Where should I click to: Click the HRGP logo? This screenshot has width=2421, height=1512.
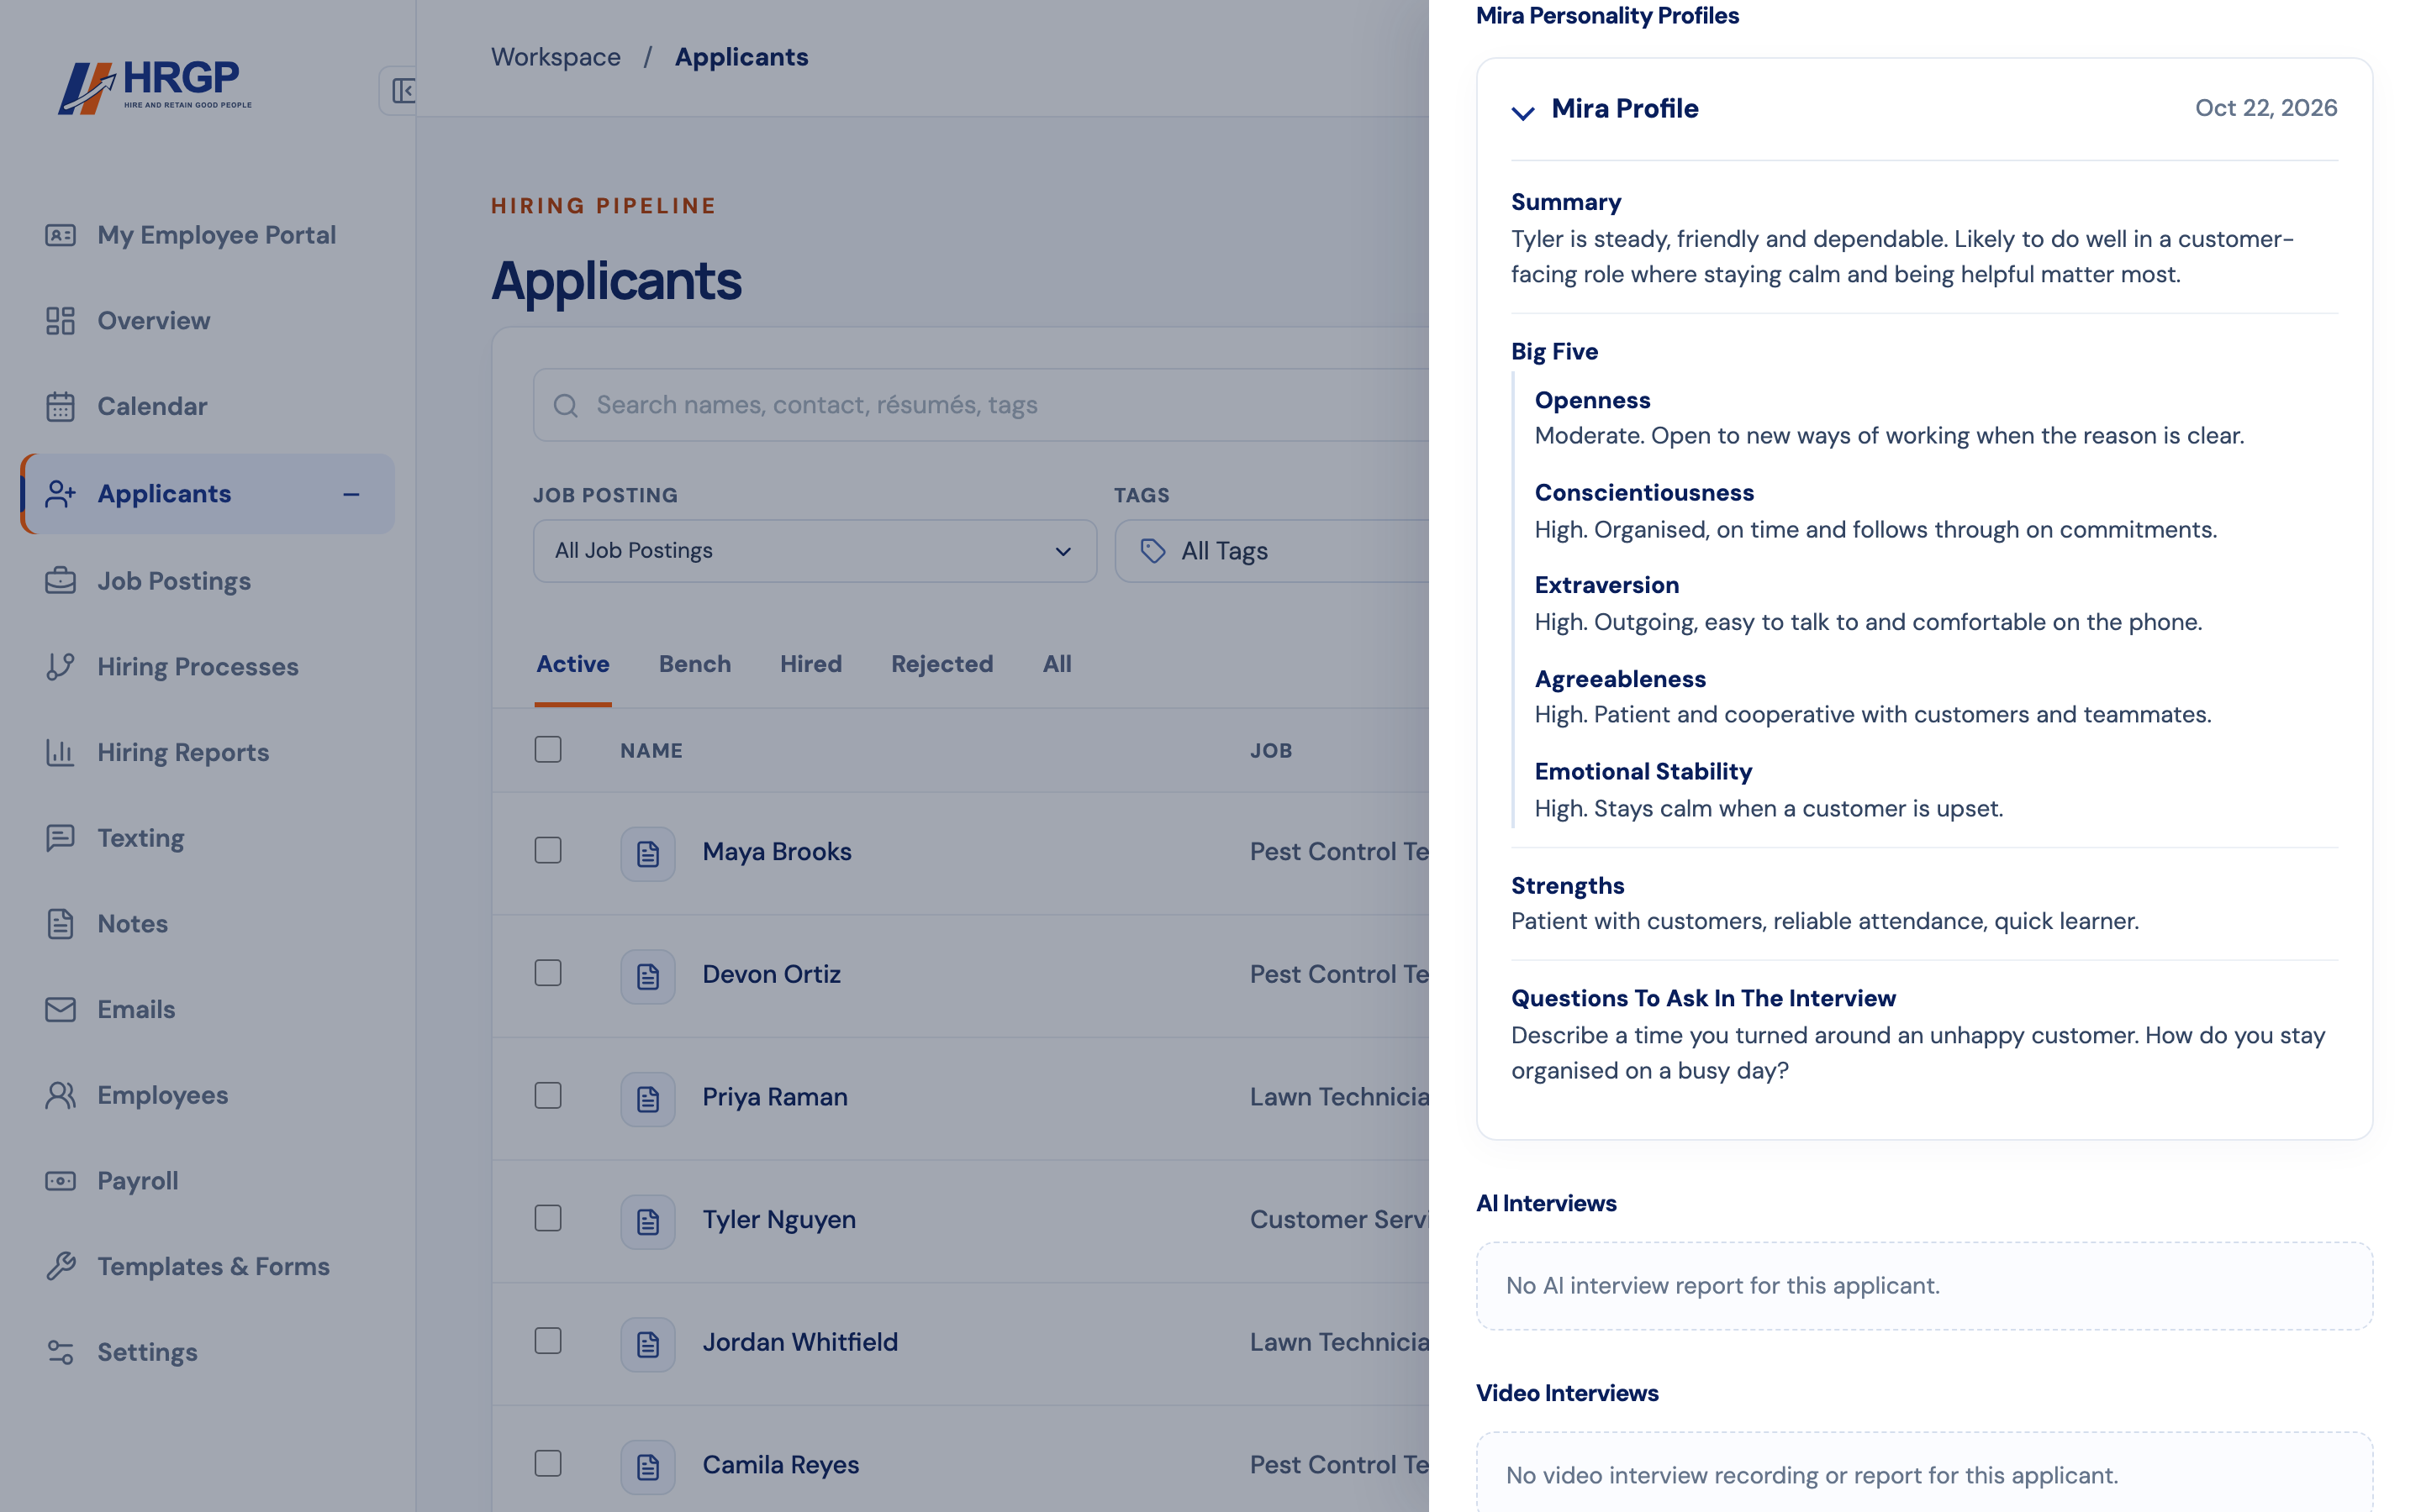tap(155, 88)
